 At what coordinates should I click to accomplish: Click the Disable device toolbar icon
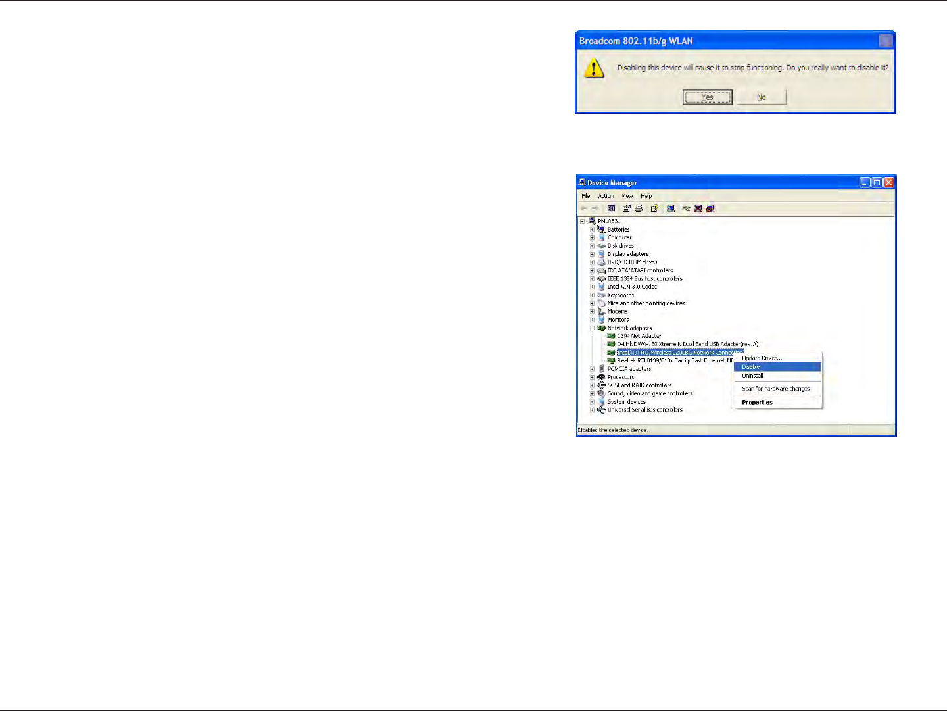(710, 208)
